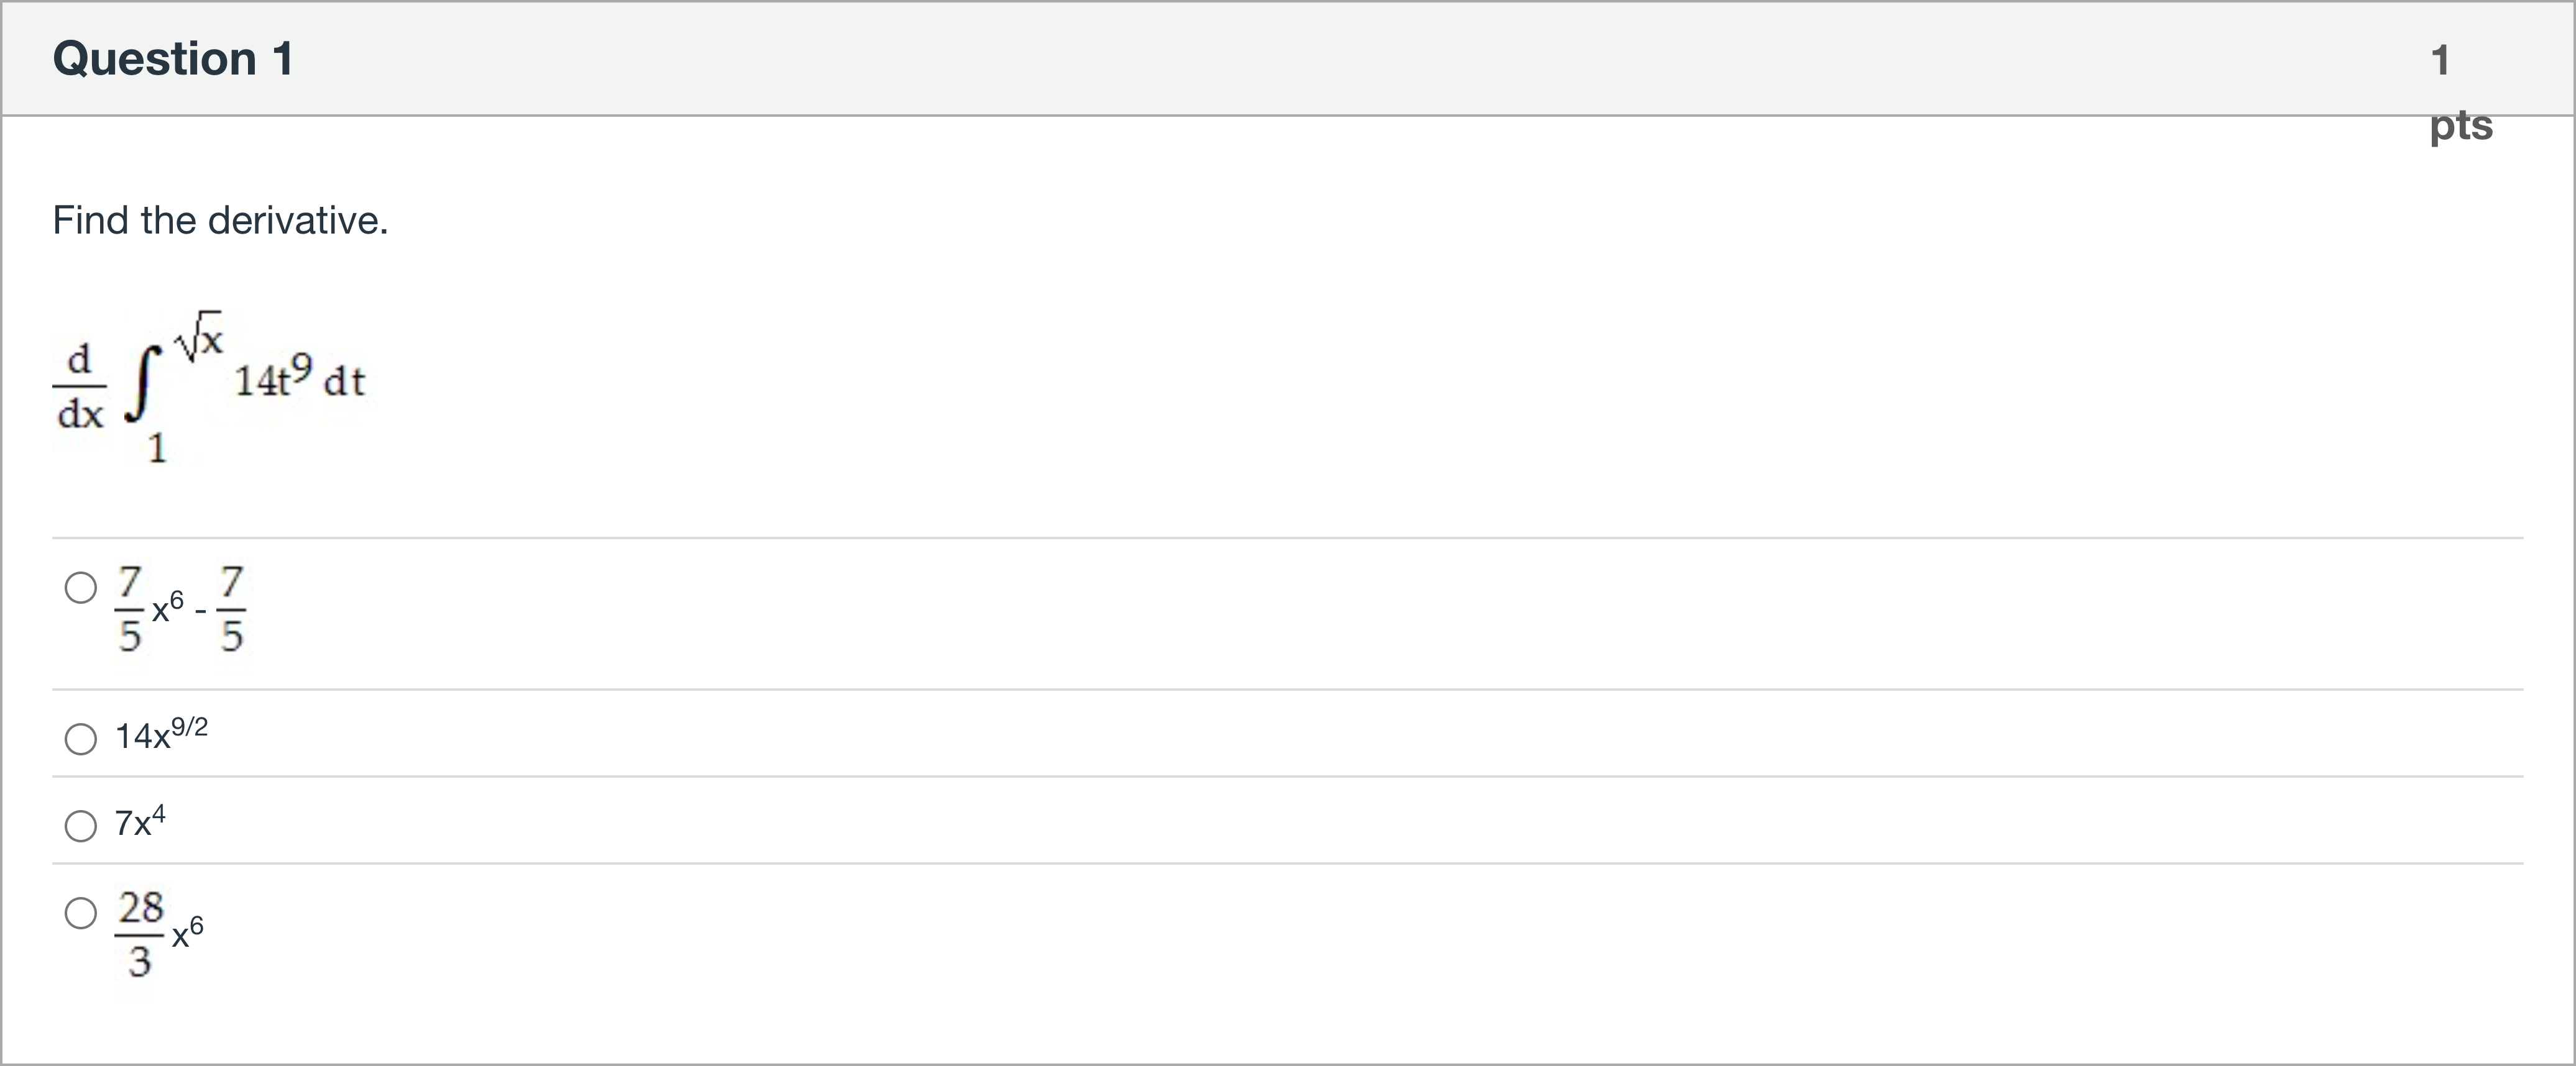2576x1066 pixels.
Task: Click the lower limit 1 of the integral
Action: (157, 449)
